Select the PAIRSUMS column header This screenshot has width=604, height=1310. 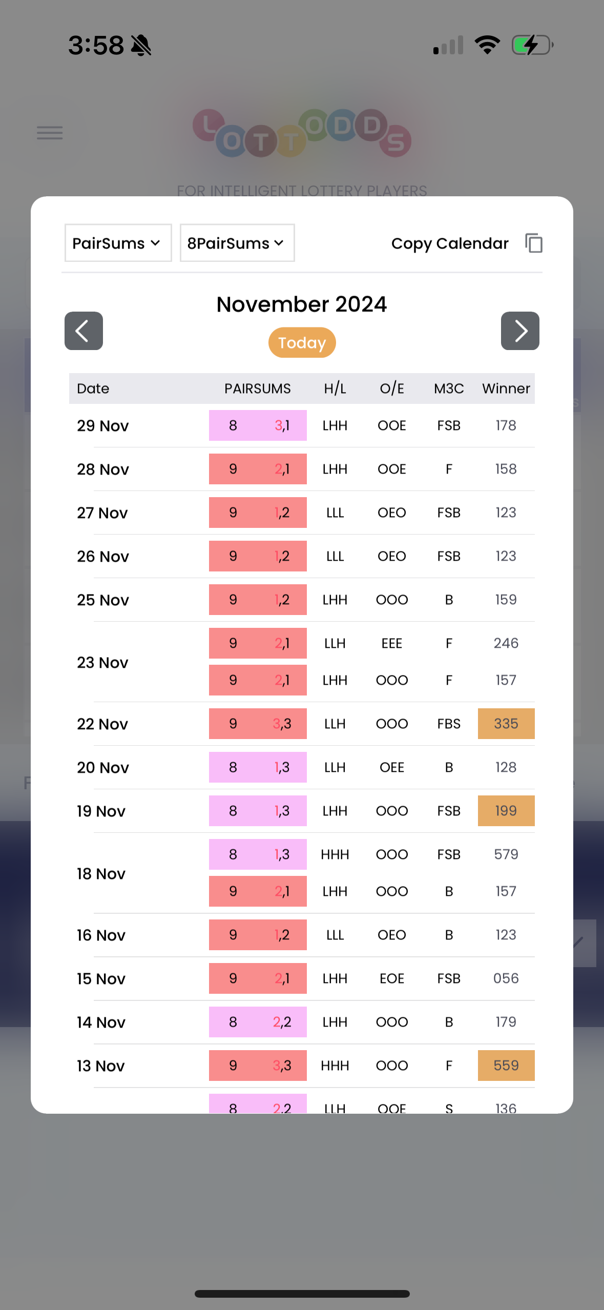click(257, 388)
